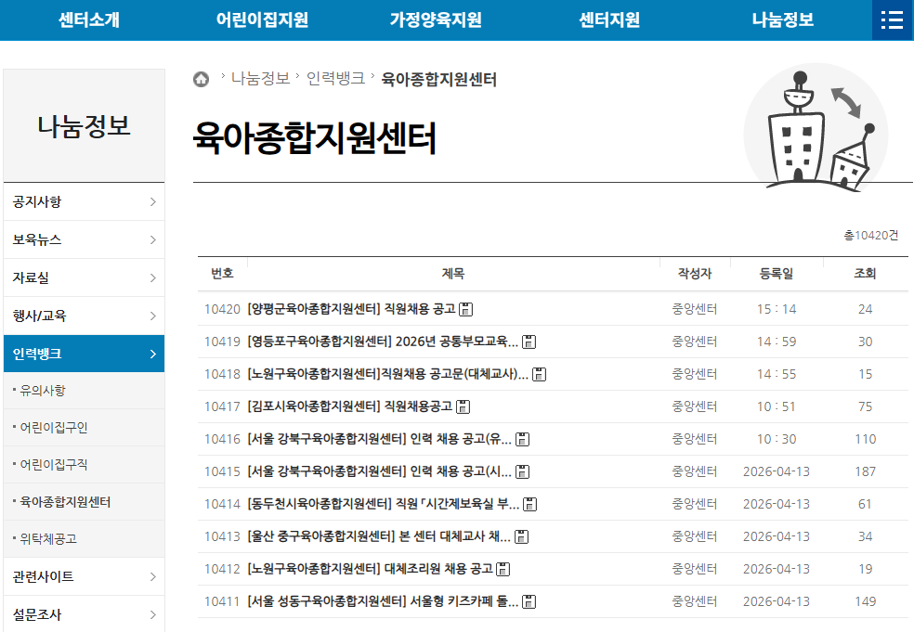Image resolution: width=914 pixels, height=632 pixels.
Task: Open the attachment icon on the 노원구 공고문 post
Action: click(540, 374)
